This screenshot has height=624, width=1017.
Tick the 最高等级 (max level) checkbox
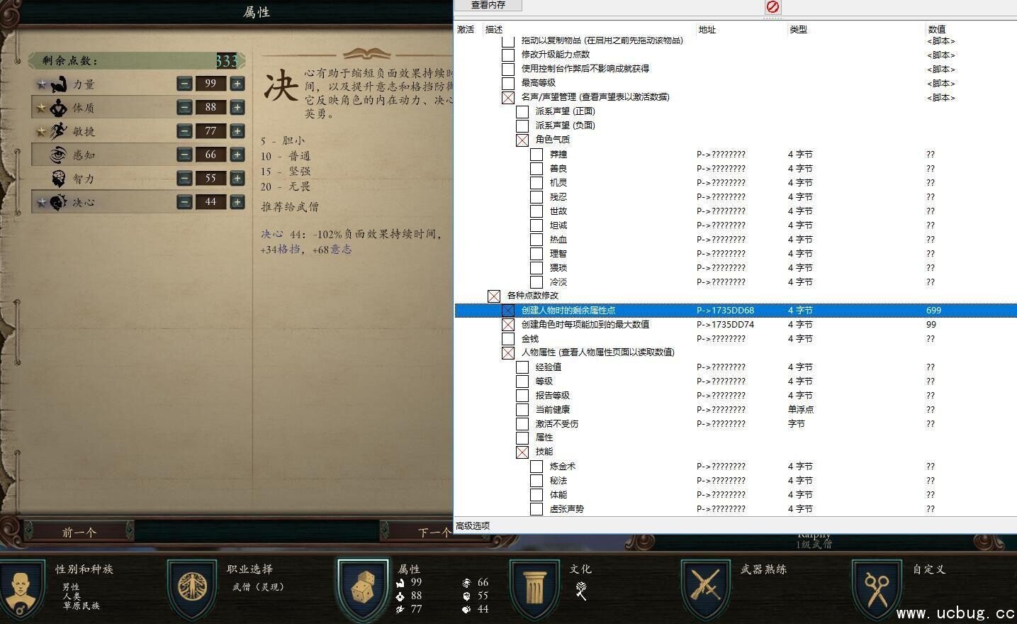coord(508,83)
